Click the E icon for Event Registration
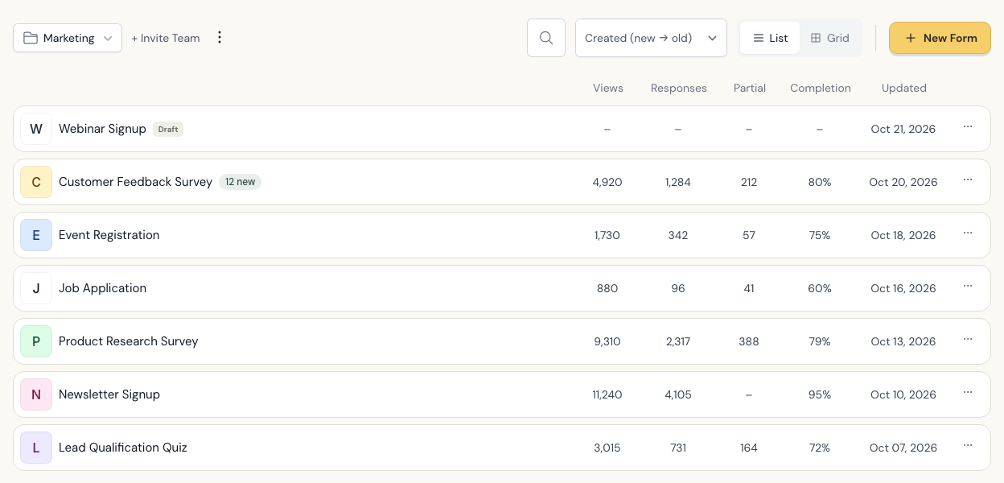The image size is (1004, 483). 36,235
